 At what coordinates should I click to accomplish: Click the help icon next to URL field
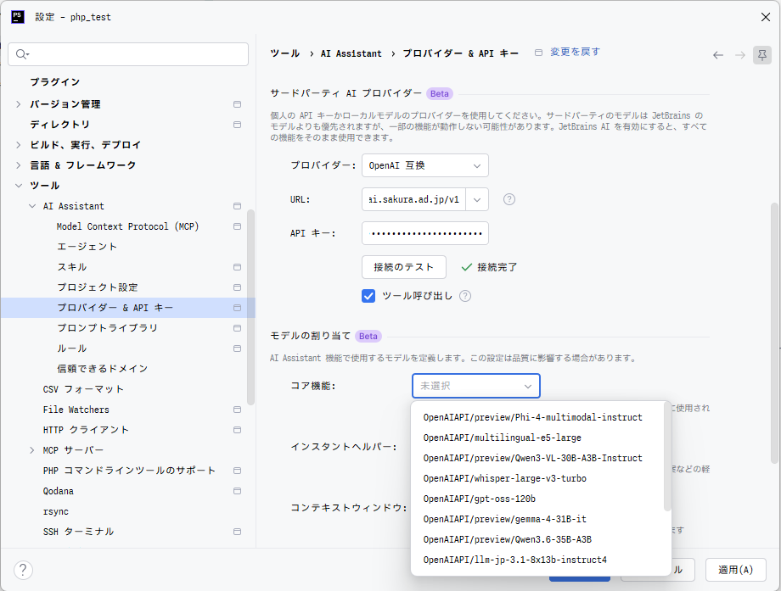click(x=509, y=199)
